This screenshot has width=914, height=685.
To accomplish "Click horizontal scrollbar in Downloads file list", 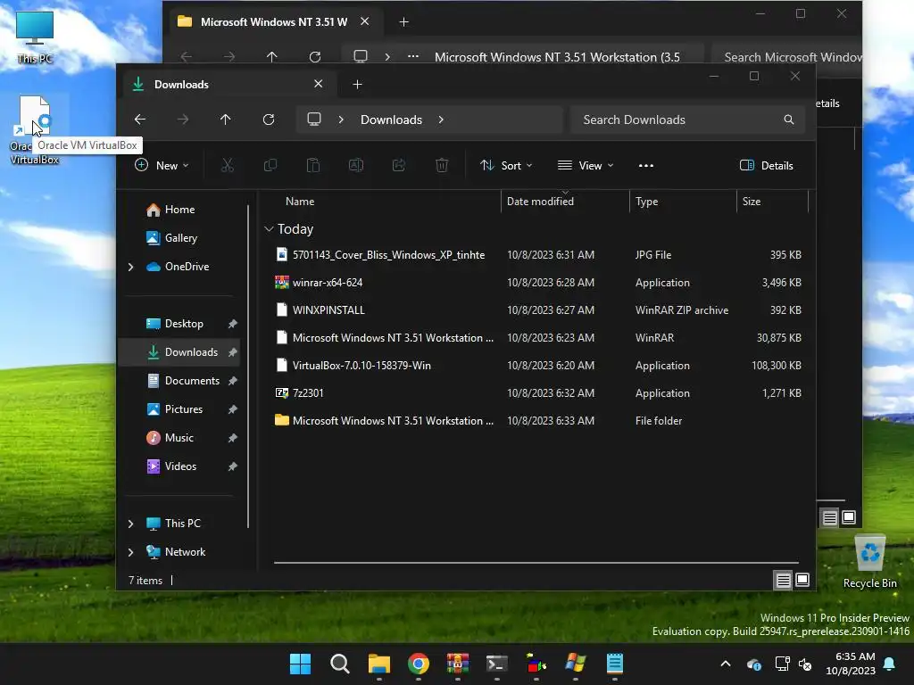I will (536, 564).
